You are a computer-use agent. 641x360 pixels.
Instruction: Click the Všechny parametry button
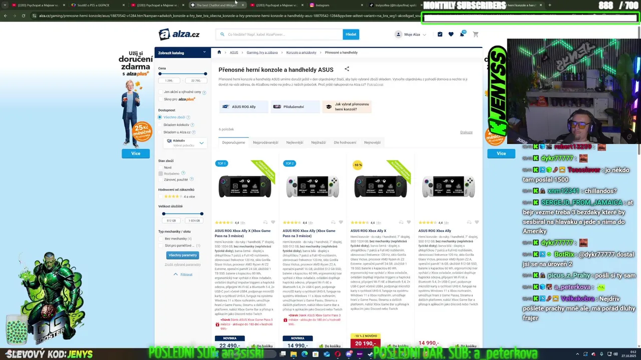pos(183,255)
